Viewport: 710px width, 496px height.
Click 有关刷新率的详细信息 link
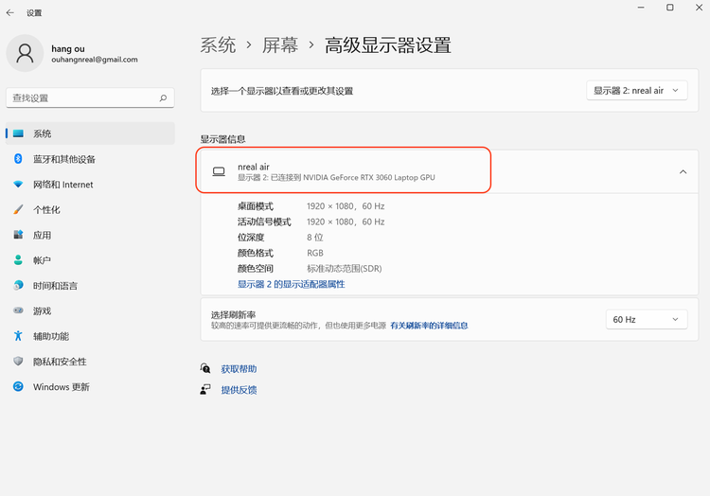429,326
